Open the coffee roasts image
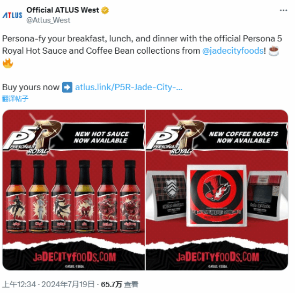Screen dimensions: 295x293 [x=217, y=190]
